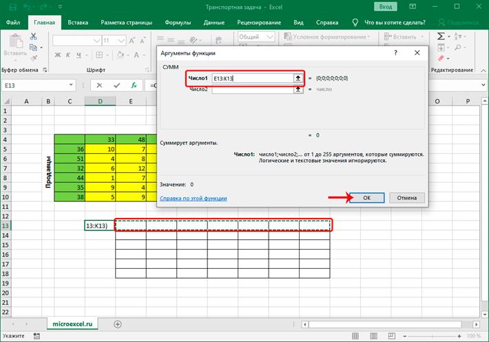Open the clipboard group dialog launcher
This screenshot has height=342, width=489.
[x=45, y=70]
